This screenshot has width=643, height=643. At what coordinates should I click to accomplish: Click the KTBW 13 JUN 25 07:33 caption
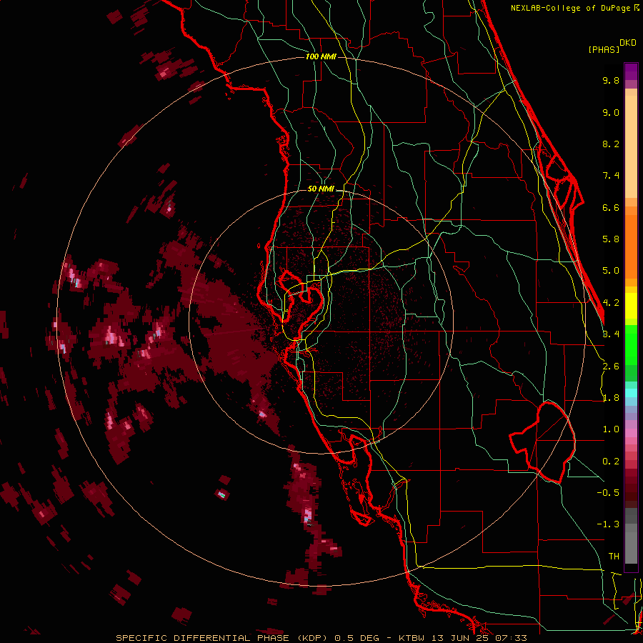[x=463, y=638]
